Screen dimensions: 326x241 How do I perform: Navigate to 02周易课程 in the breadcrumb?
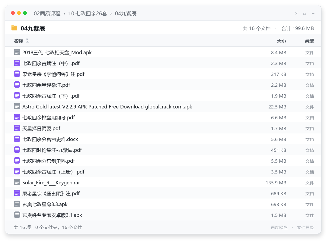[x=47, y=14]
